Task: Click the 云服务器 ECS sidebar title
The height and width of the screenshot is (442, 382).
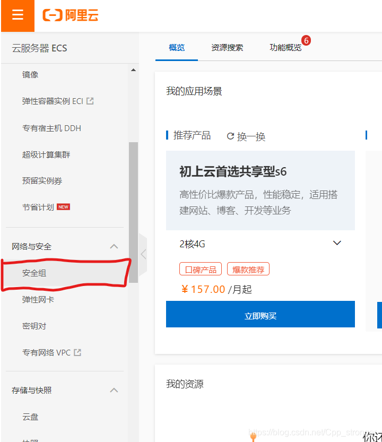Action: tap(39, 48)
